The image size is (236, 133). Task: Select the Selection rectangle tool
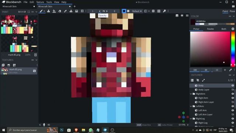pos(82,11)
